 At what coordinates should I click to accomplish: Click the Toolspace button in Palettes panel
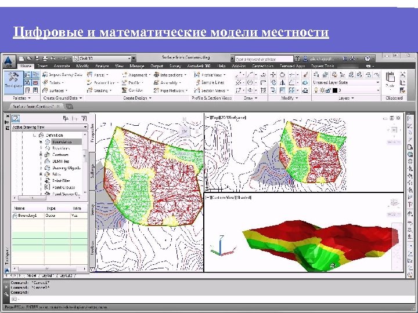pyautogui.click(x=13, y=82)
